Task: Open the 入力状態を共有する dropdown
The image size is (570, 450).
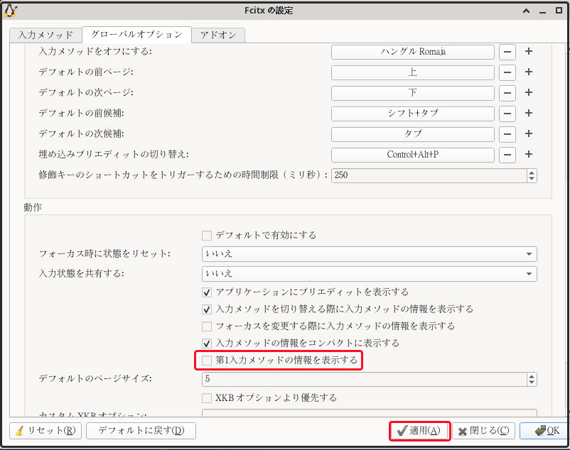Action: coord(370,274)
